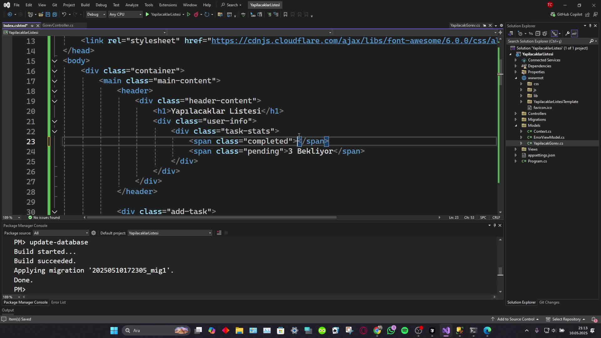Image resolution: width=601 pixels, height=338 pixels.
Task: Open the Debug configuration dropdown
Action: click(x=96, y=14)
